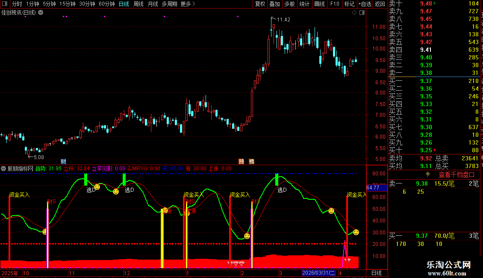Toggle the side panel icon next to the diamond

coord(362,13)
